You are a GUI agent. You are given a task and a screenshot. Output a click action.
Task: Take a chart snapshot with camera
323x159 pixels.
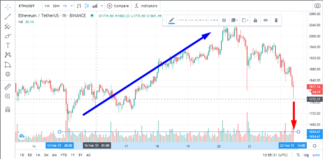coord(317,6)
